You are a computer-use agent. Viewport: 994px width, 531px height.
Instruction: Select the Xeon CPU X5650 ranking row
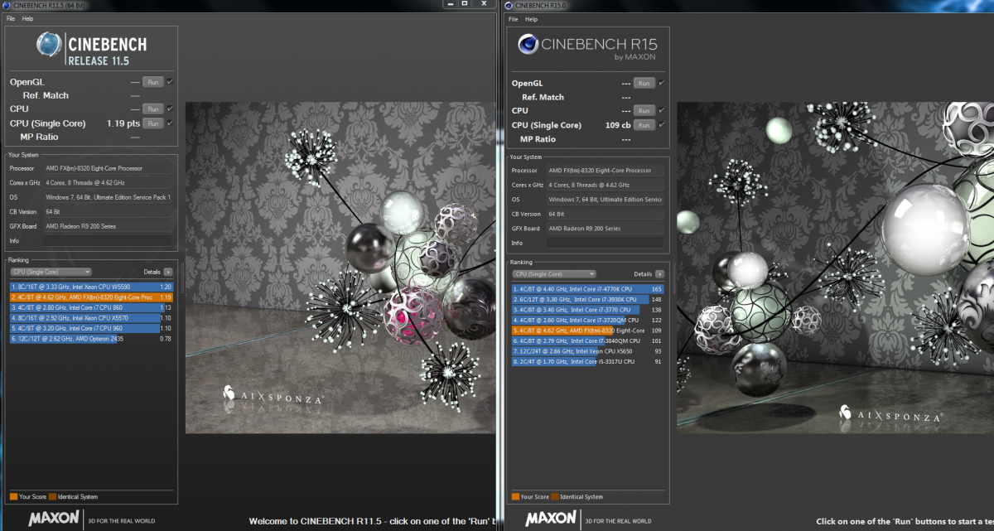(588, 351)
